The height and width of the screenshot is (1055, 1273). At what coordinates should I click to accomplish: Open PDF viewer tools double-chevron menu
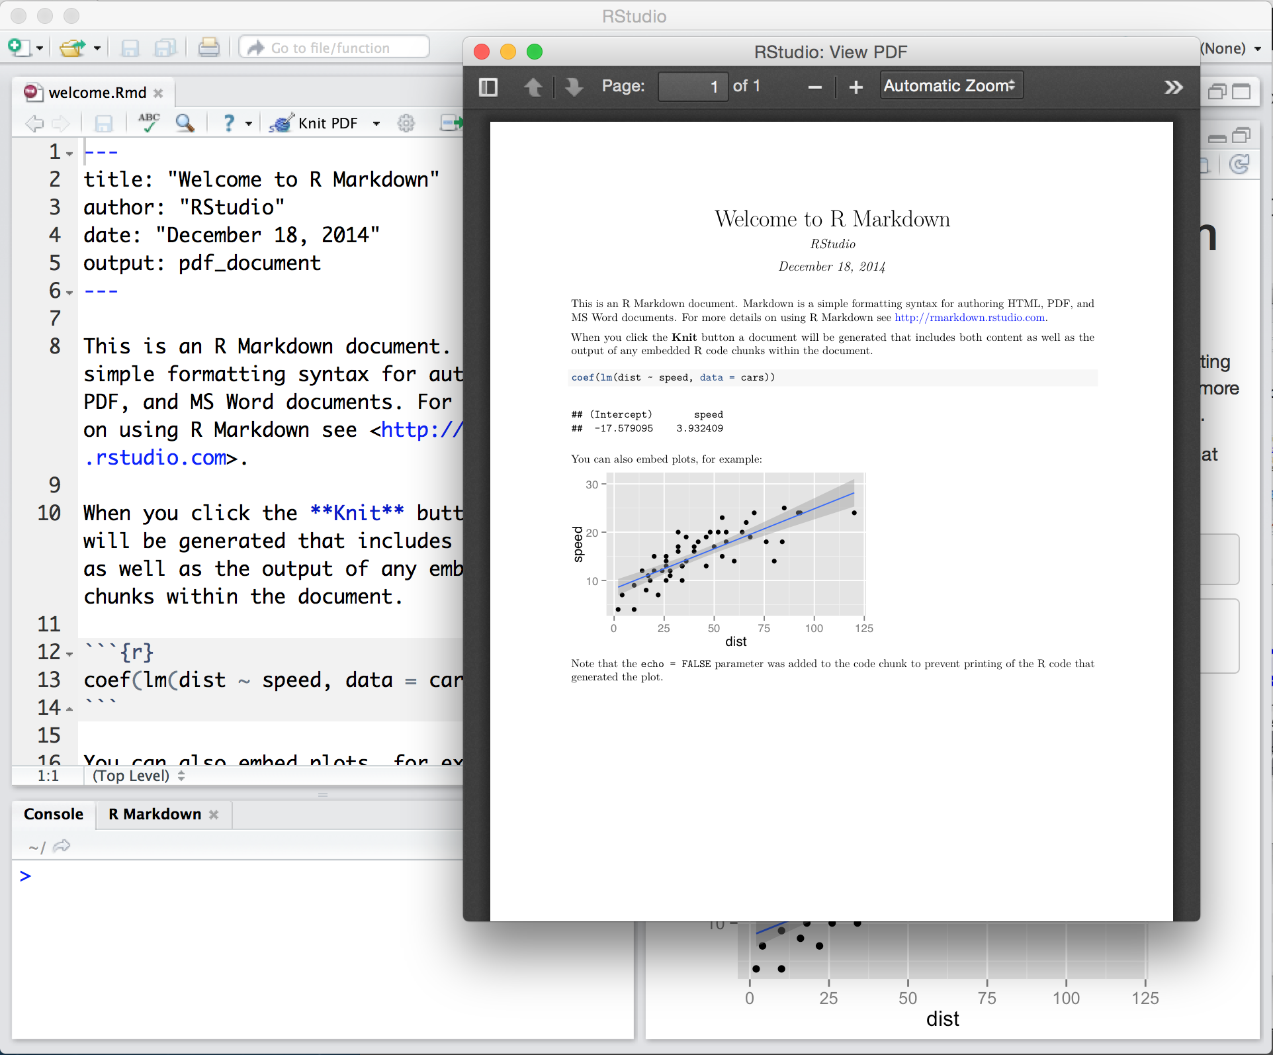tap(1173, 87)
